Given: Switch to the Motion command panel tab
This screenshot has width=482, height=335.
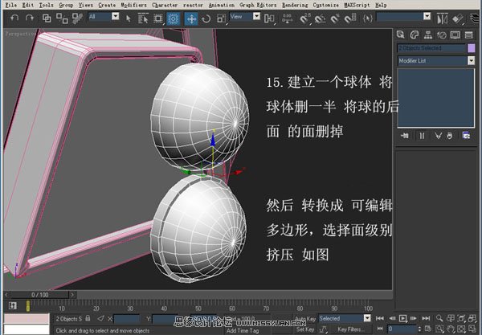Looking at the screenshot, I should [442, 35].
